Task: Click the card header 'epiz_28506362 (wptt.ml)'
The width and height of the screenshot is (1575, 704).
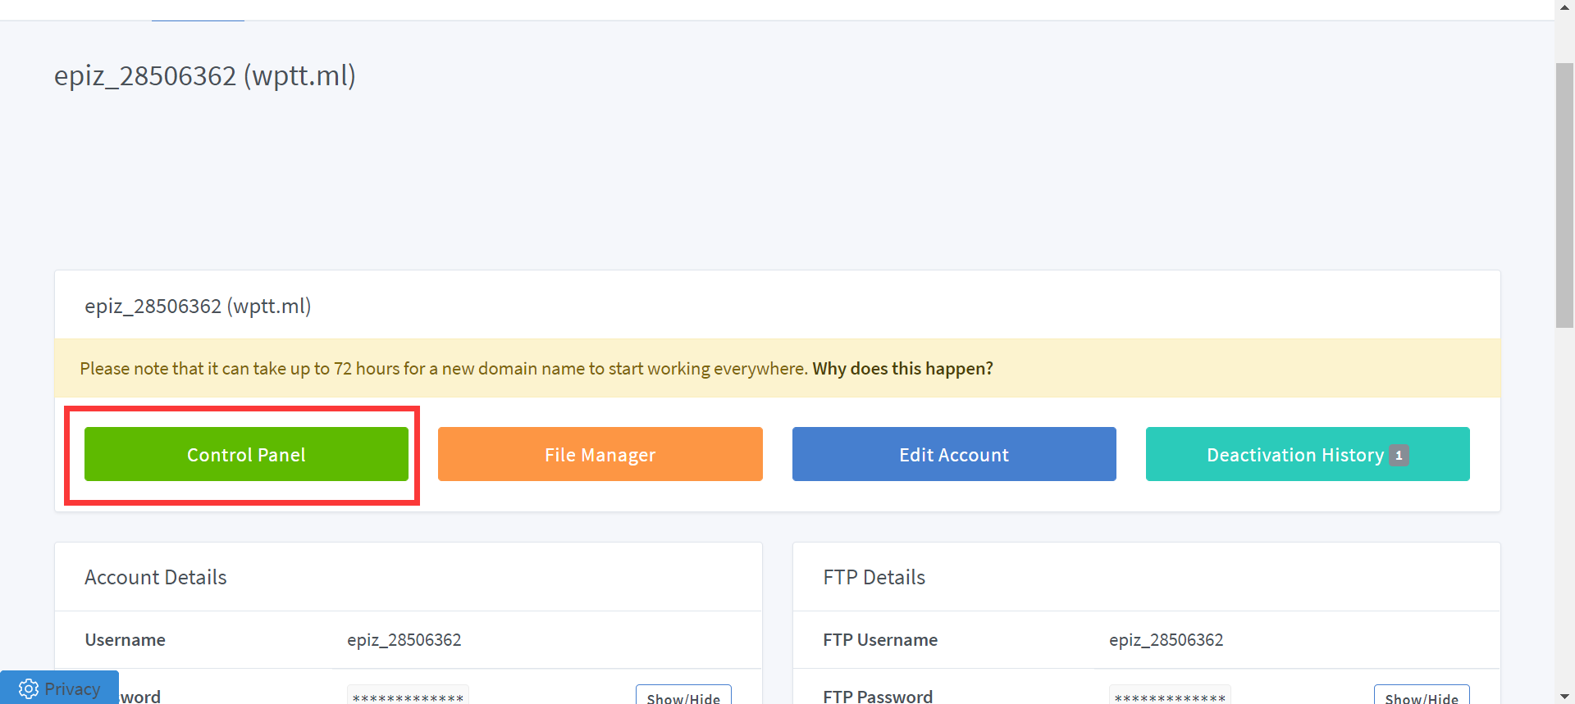Action: tap(198, 307)
